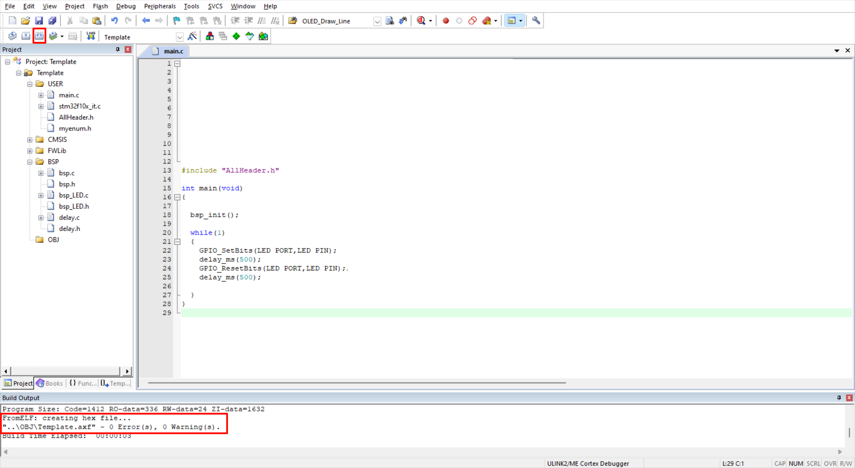Screen dimensions: 855x468
Task: Disable all breakpoints with the double-circle icon
Action: [472, 20]
